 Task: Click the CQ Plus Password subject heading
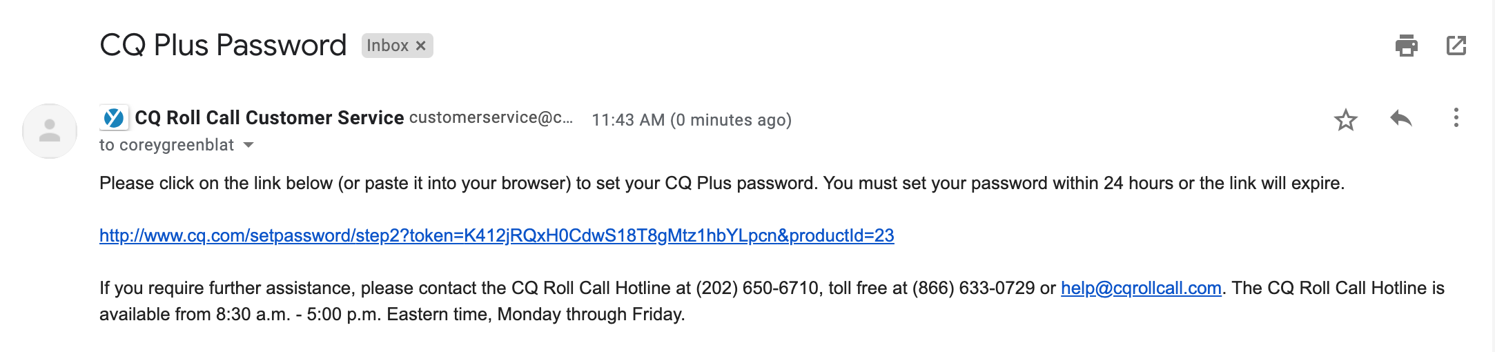[x=223, y=46]
